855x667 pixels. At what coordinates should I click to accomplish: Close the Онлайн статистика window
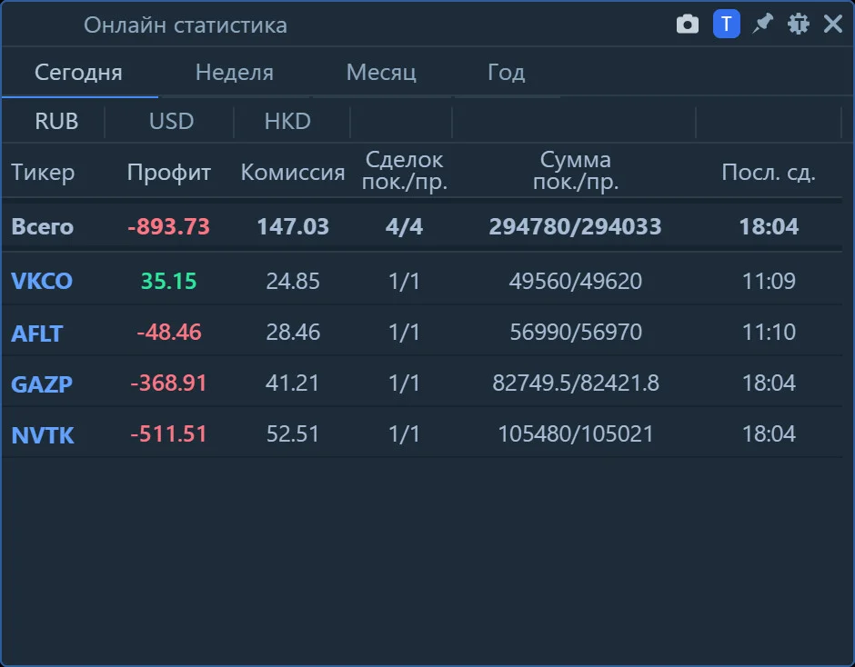pyautogui.click(x=833, y=24)
